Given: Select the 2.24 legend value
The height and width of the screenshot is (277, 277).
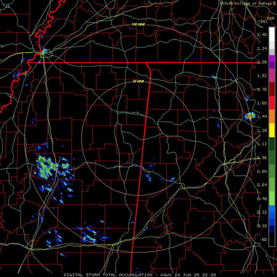Looking at the screenshot, I should click(x=262, y=48).
